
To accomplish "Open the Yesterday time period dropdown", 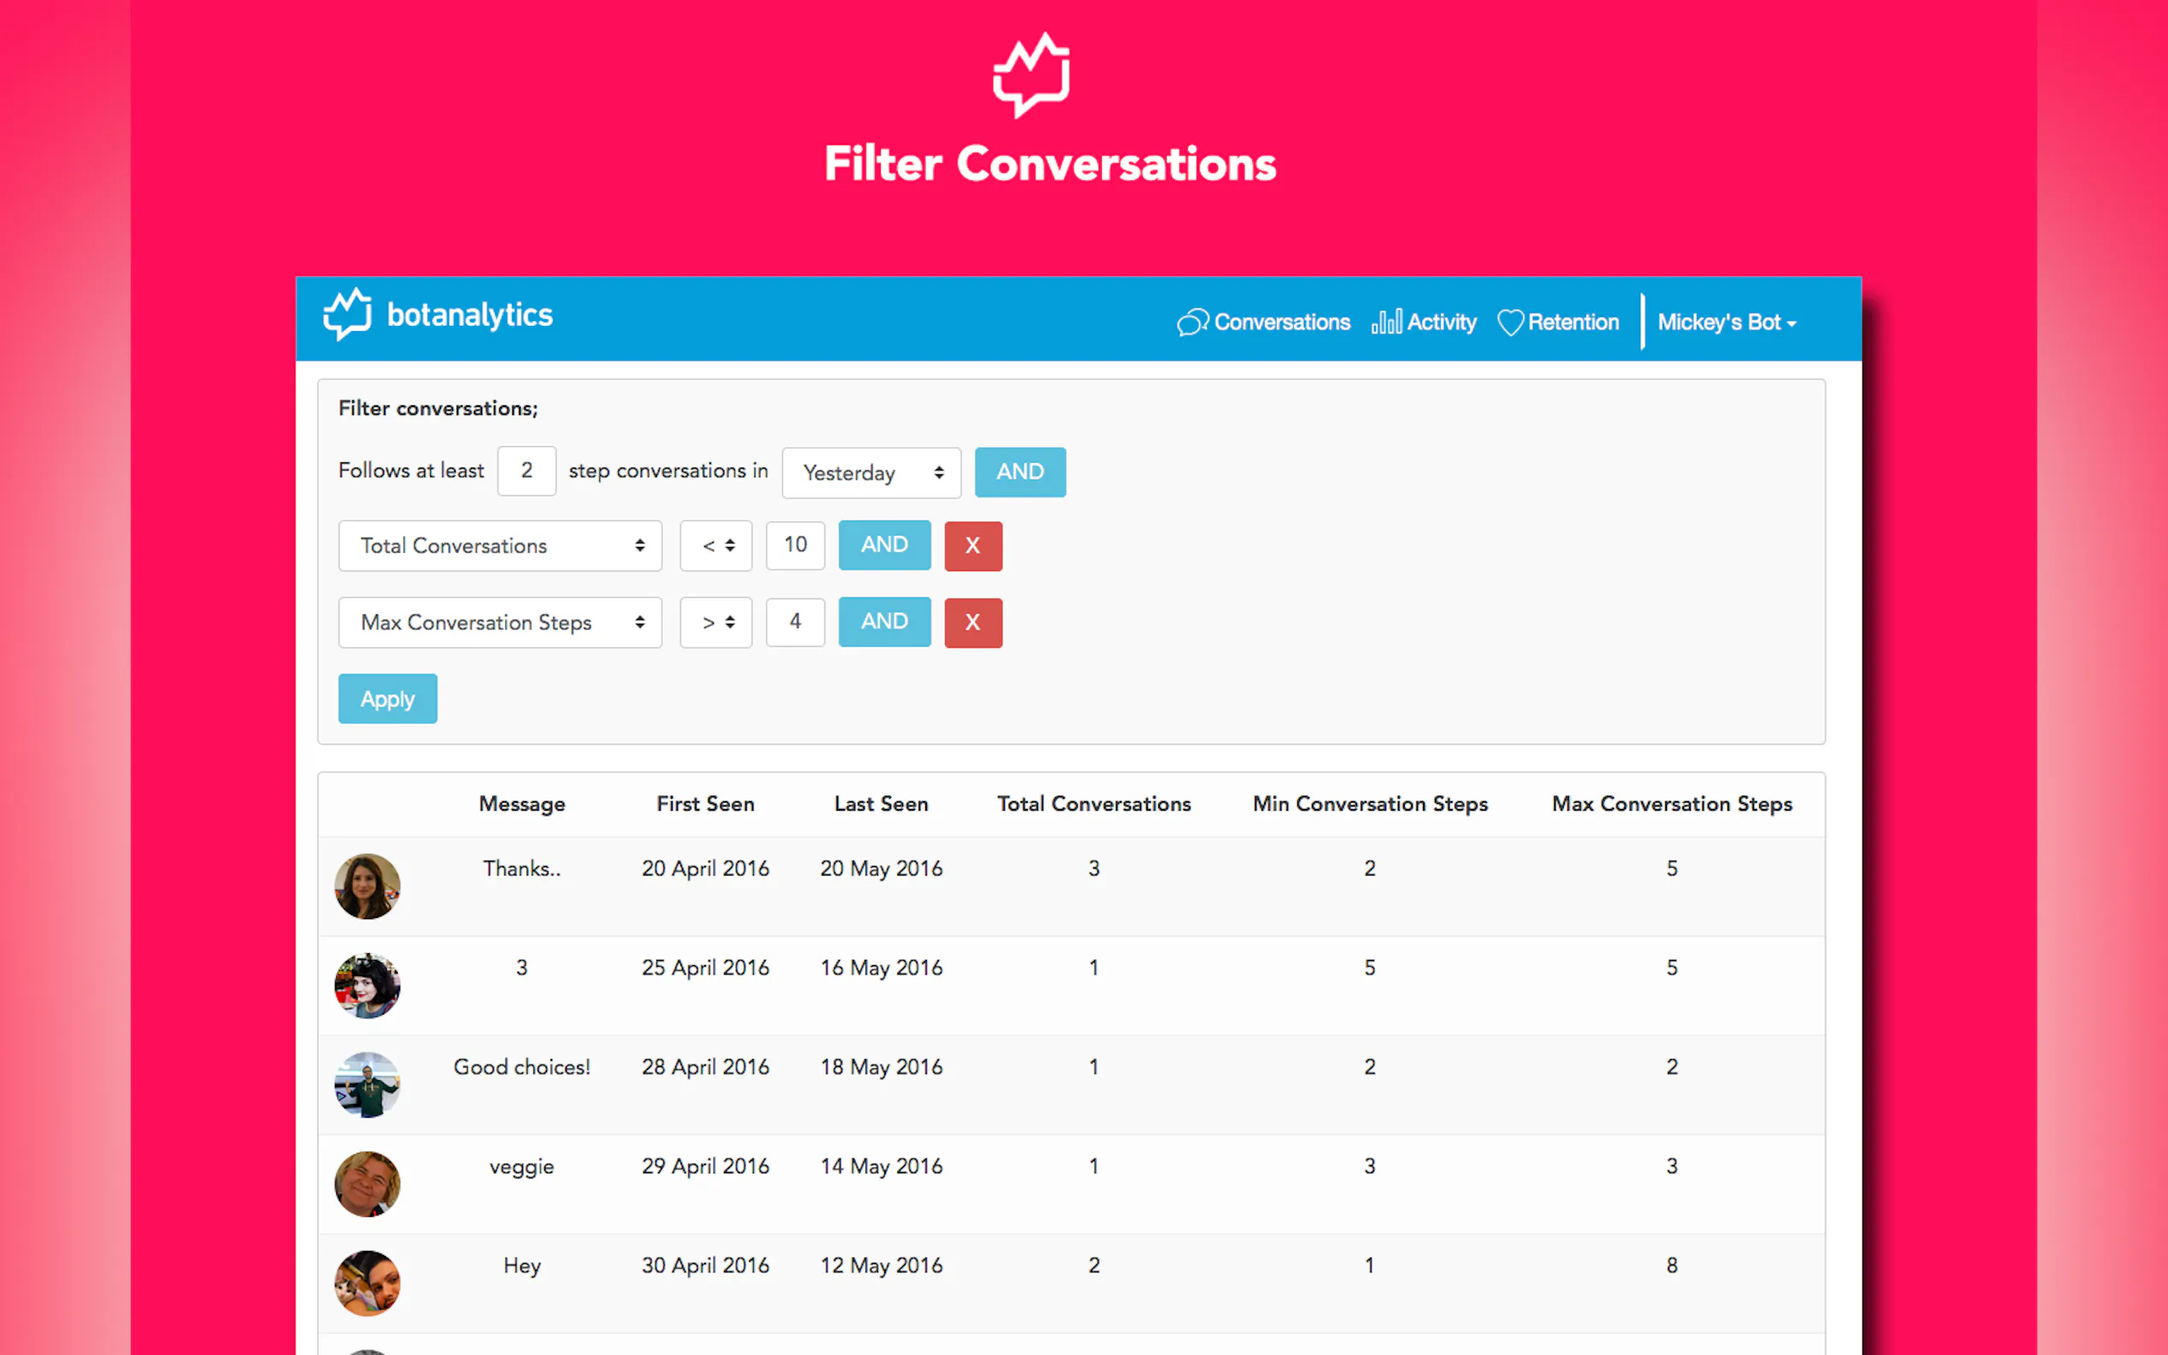I will (871, 472).
